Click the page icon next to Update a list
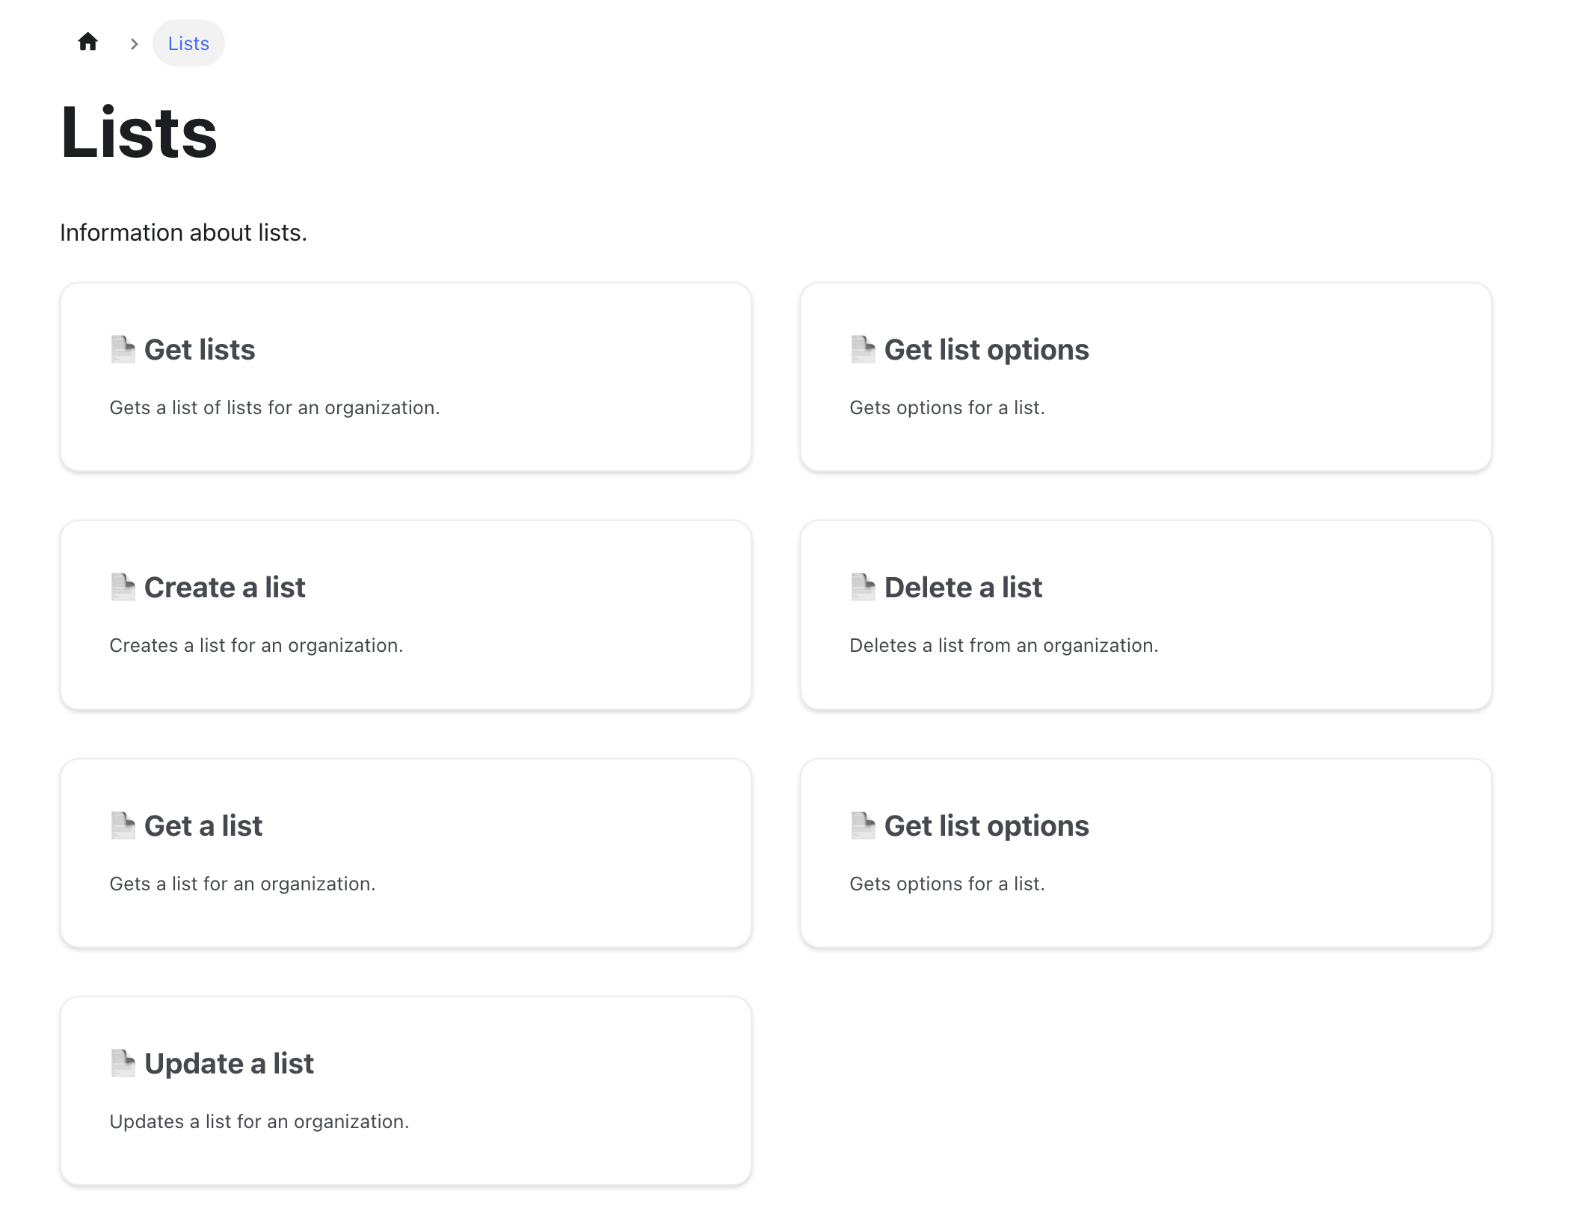Image resolution: width=1582 pixels, height=1223 pixels. [122, 1062]
